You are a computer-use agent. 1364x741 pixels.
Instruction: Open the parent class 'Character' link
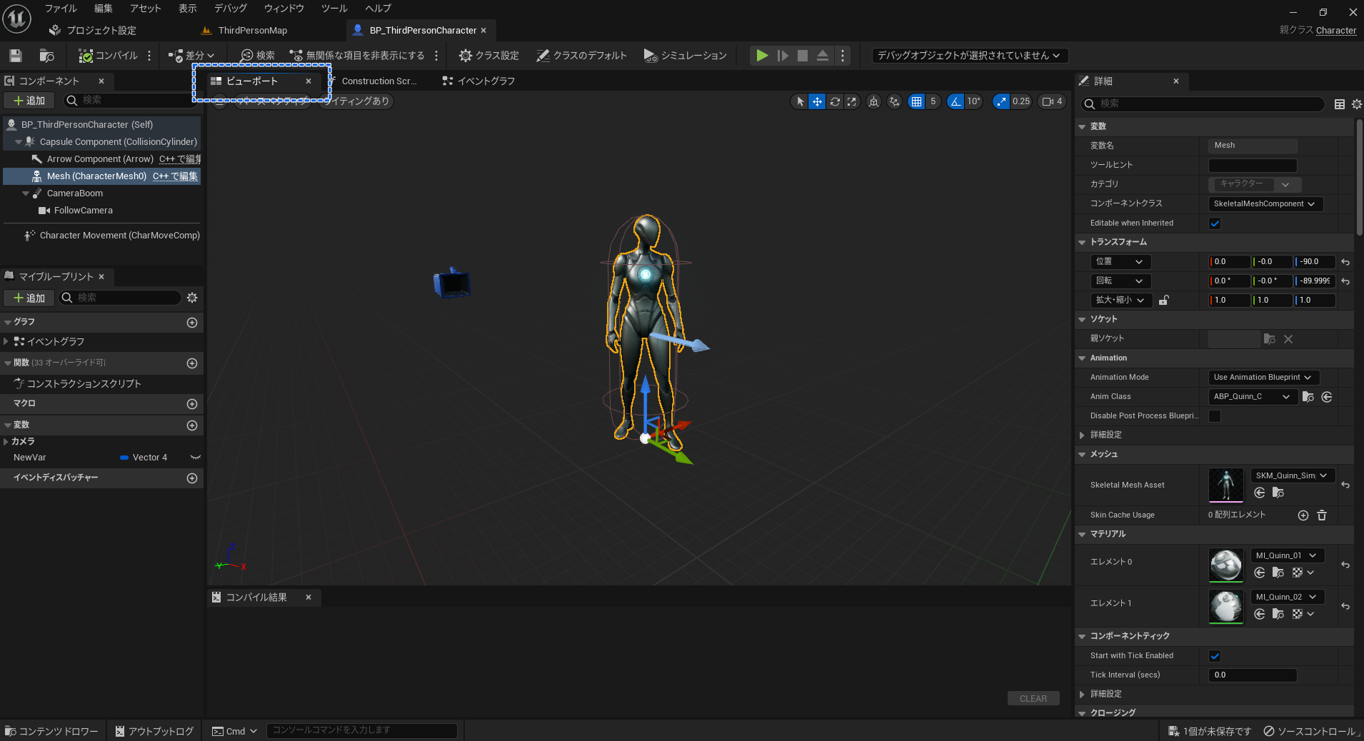click(1335, 30)
